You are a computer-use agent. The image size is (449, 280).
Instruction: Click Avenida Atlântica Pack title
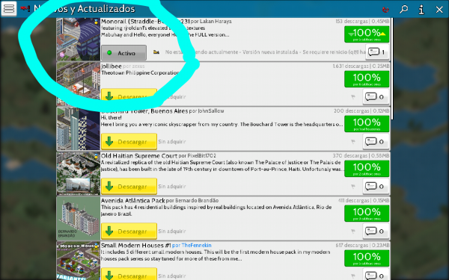click(133, 201)
